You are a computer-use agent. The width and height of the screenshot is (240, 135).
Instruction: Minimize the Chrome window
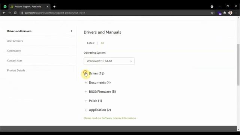pyautogui.click(x=220, y=6)
